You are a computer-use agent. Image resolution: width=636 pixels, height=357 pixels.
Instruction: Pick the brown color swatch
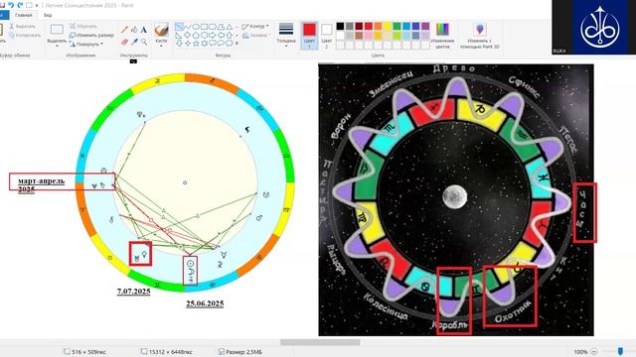[x=359, y=36]
